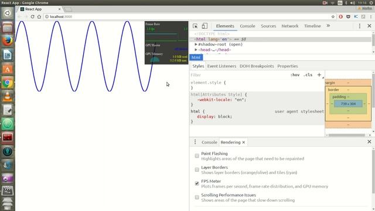Screen dimensions: 375x211
Task: Open VLC media player from launcher
Action: (x=8, y=97)
